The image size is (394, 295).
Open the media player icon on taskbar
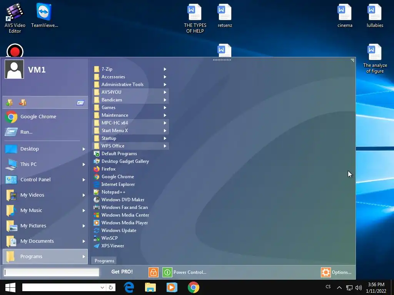pos(172,287)
